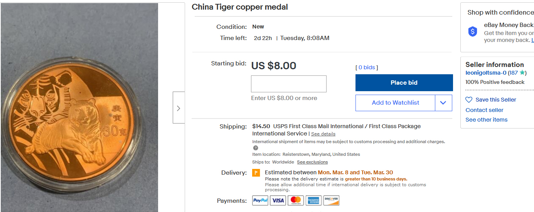Click the seller's teal feedback star

click(x=522, y=73)
